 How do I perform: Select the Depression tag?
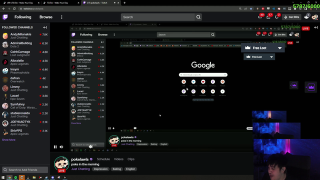[x=100, y=169]
